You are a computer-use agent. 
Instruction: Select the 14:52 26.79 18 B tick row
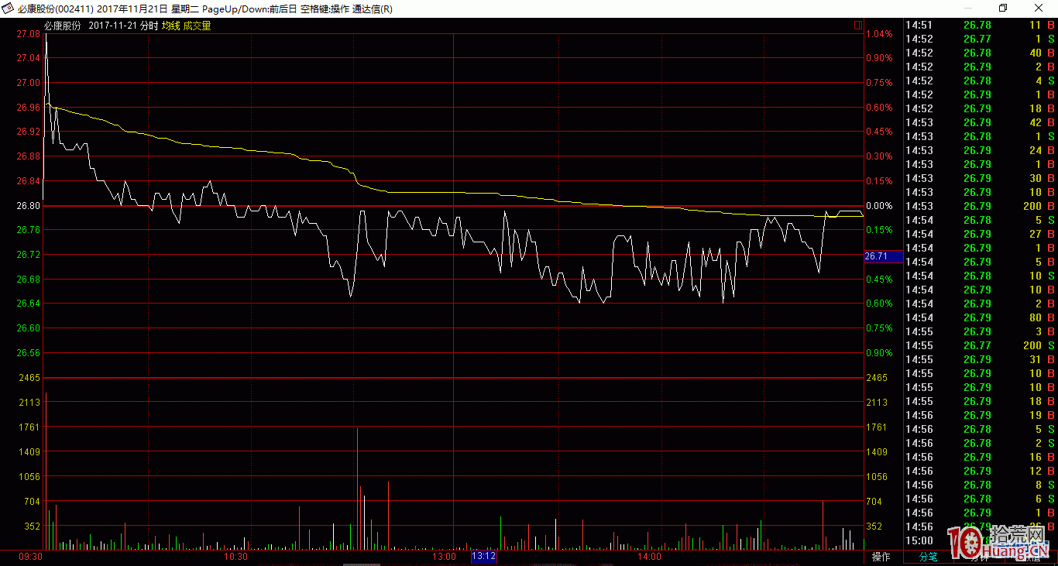(x=981, y=108)
